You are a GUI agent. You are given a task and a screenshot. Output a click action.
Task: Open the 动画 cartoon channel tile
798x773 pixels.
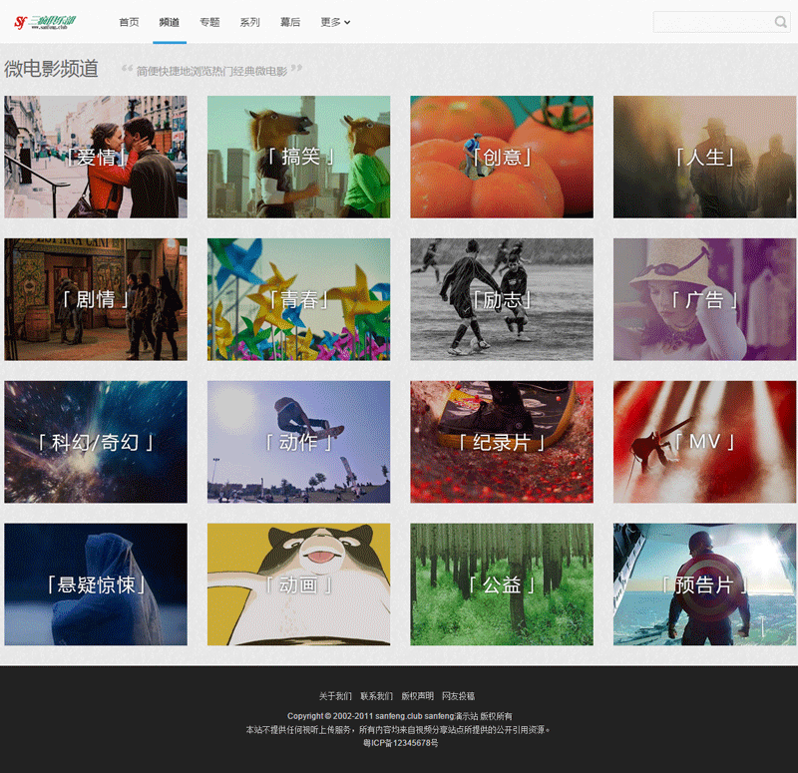tap(298, 584)
